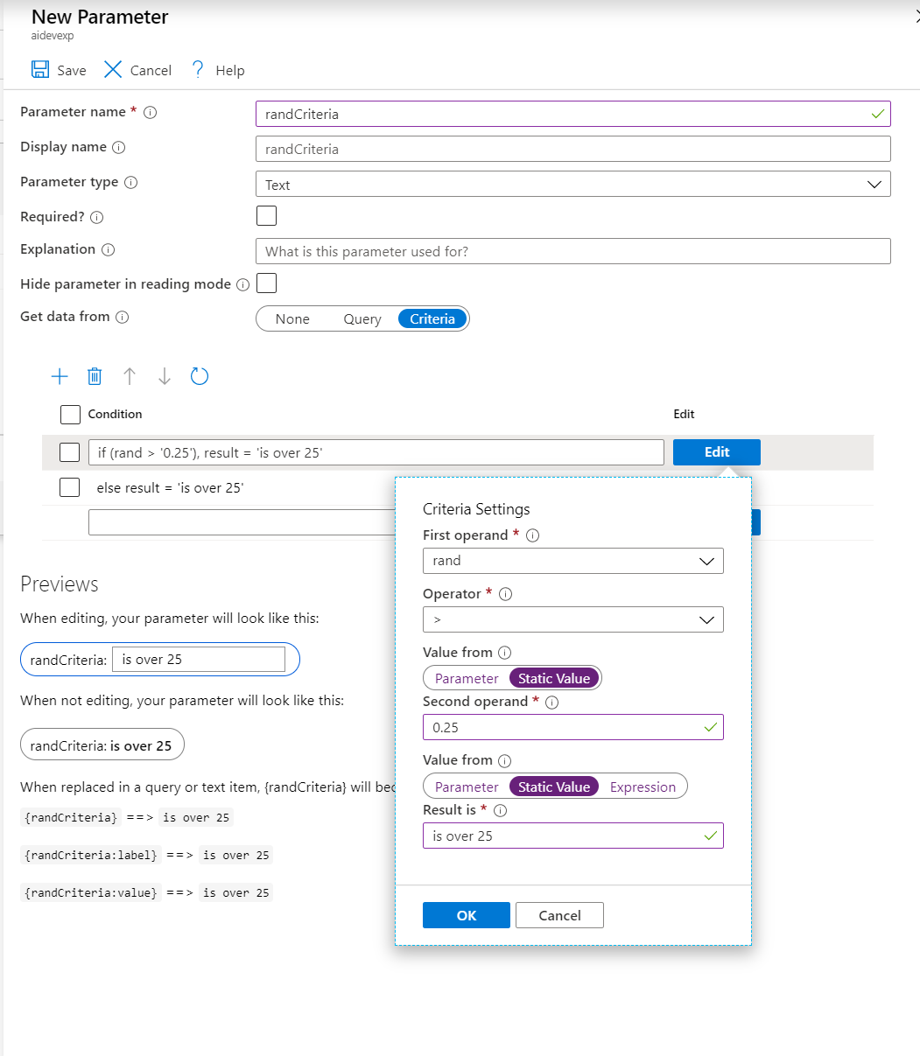This screenshot has height=1056, width=920.
Task: Switch Get data from to Query
Action: 362,319
